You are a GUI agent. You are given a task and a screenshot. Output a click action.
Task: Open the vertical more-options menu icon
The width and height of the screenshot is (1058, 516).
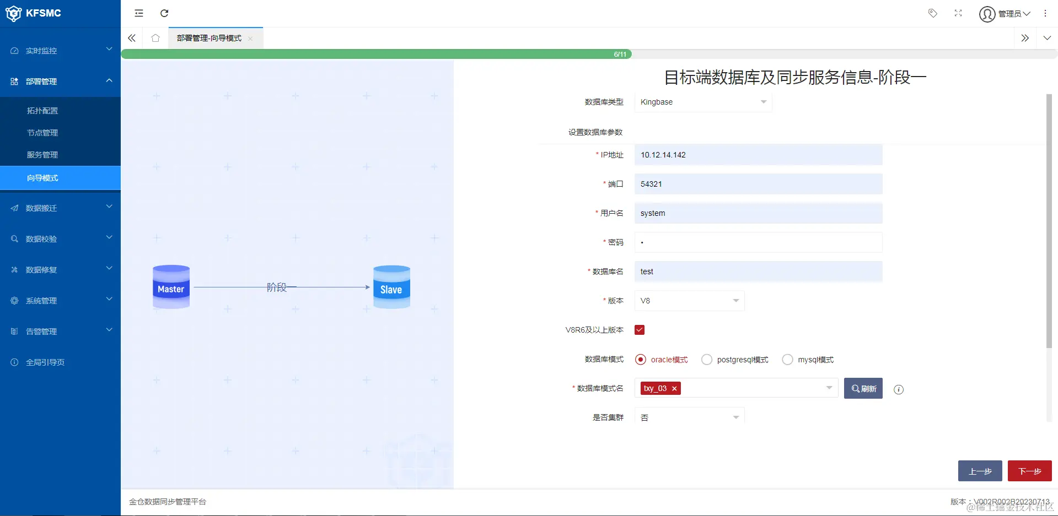click(x=1045, y=13)
